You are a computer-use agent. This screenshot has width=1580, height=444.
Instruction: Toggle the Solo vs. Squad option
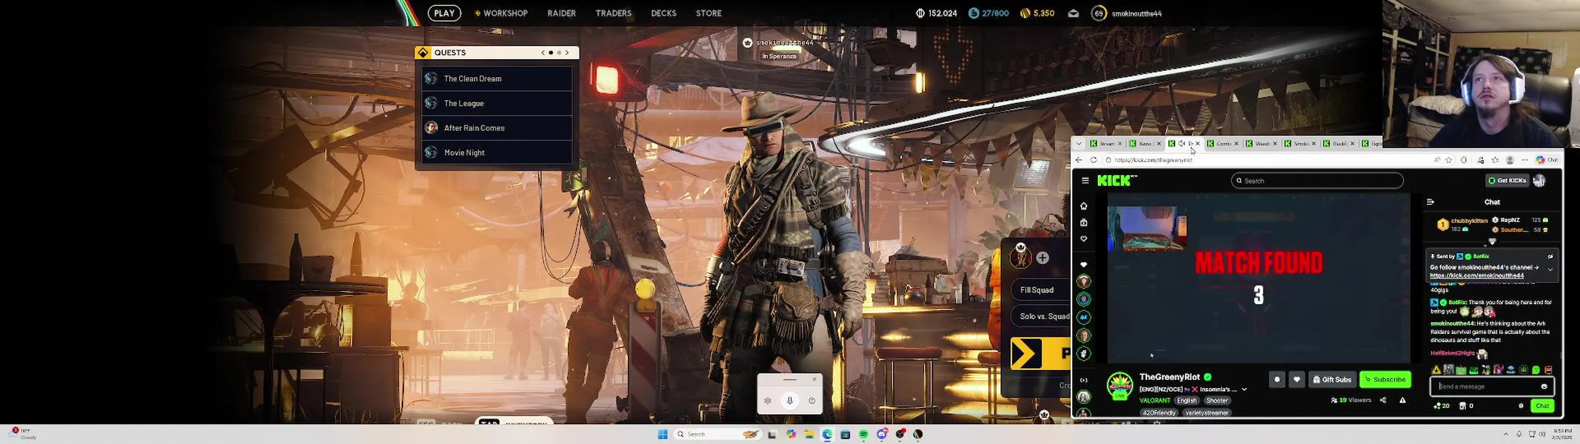tap(1041, 316)
